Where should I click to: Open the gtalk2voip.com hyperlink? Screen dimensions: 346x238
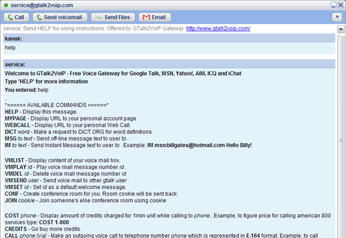tap(218, 28)
